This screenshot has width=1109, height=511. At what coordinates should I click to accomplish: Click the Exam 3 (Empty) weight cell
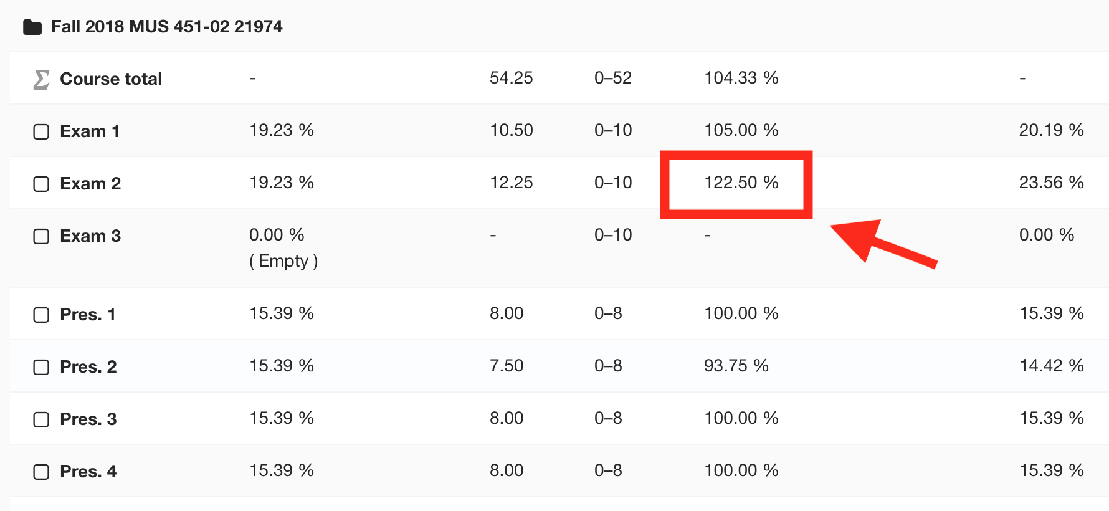pyautogui.click(x=283, y=248)
